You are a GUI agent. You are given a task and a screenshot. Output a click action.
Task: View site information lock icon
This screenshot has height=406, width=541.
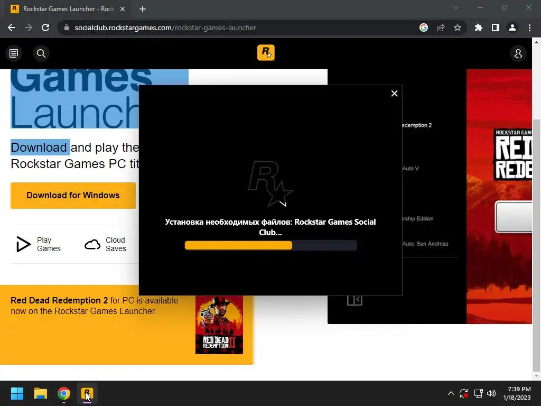click(x=67, y=27)
